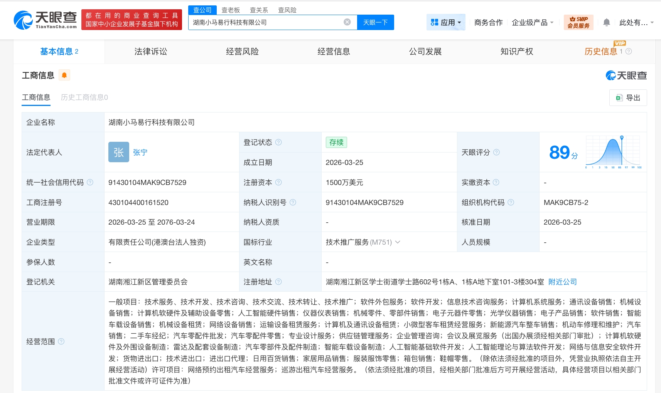Click the orange monitoring bell beside 工商信息
The width and height of the screenshot is (661, 393).
[64, 75]
